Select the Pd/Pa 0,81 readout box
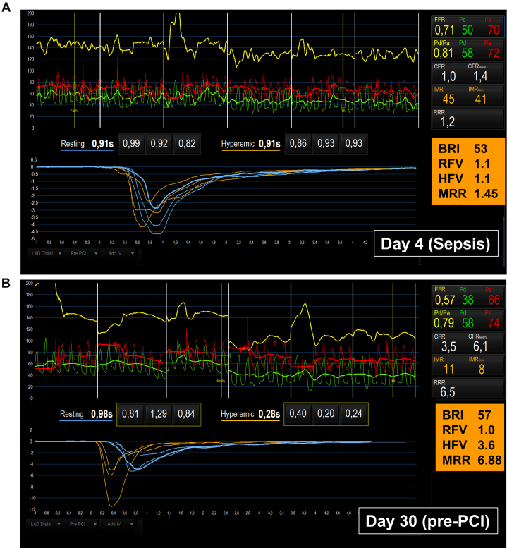Image resolution: width=507 pixels, height=548 pixels. tap(468, 49)
